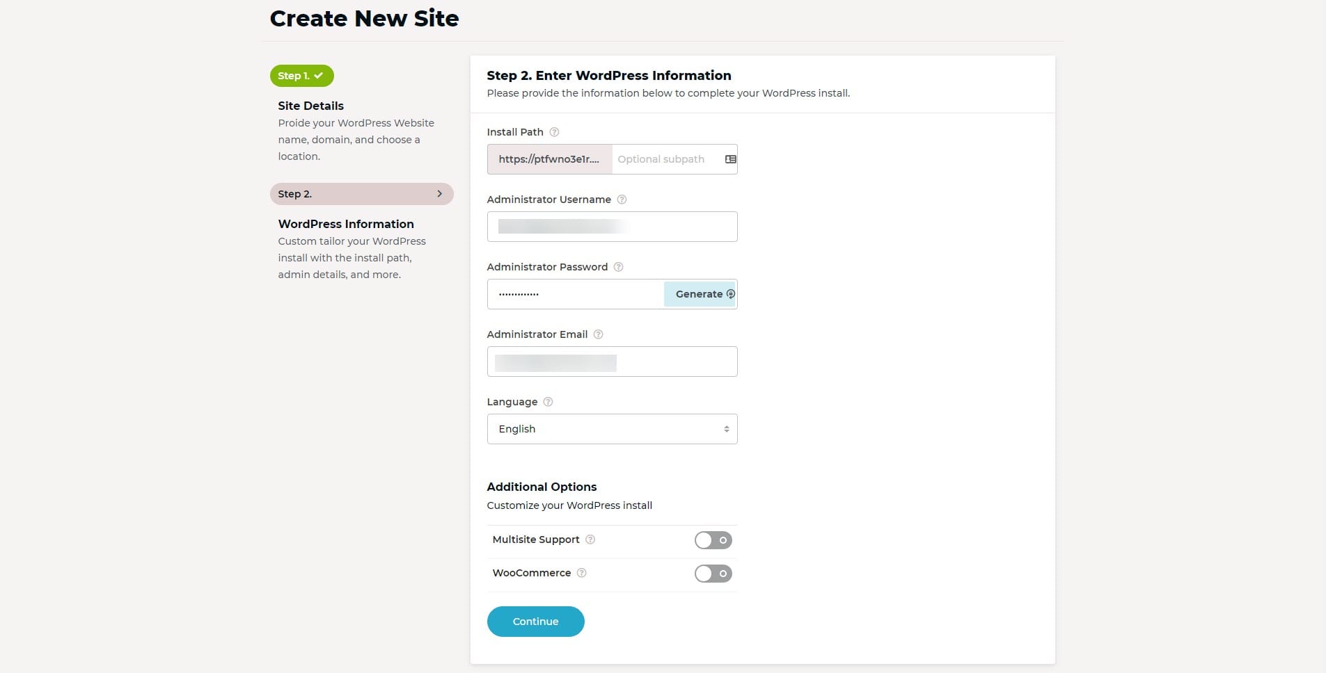The height and width of the screenshot is (673, 1326).
Task: Click the WordPress Information sidebar heading
Action: click(x=346, y=224)
